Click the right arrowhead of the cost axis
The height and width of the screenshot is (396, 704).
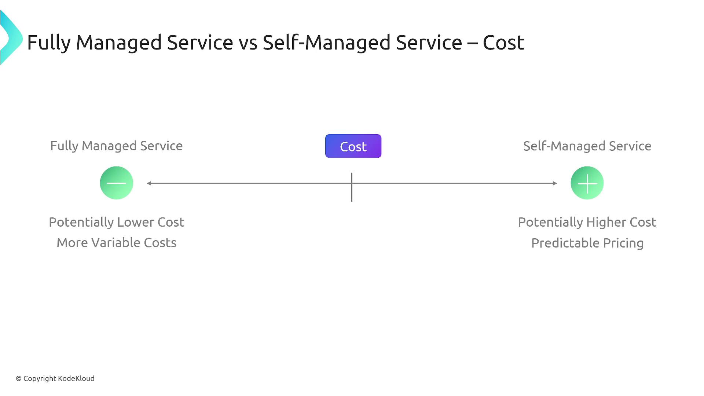click(x=555, y=183)
